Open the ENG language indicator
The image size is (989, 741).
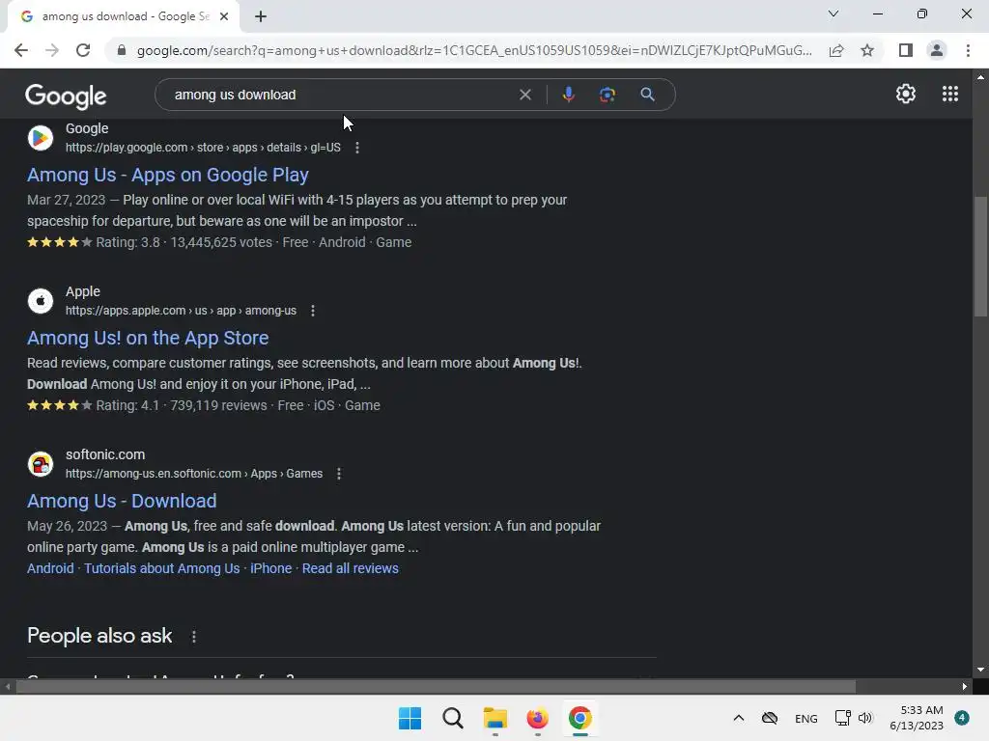tap(806, 719)
